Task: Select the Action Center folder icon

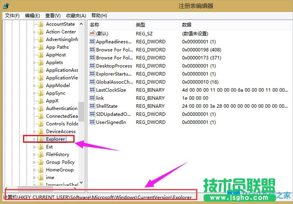Action: click(x=41, y=32)
